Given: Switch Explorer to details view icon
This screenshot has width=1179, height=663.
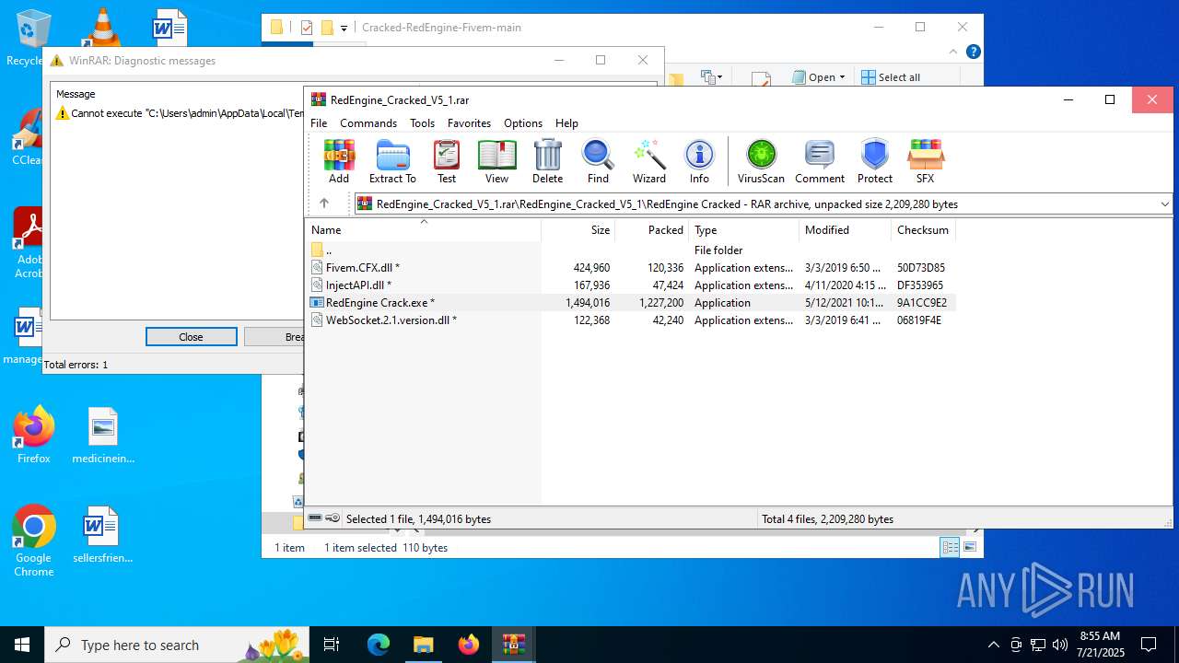Looking at the screenshot, I should coord(950,547).
